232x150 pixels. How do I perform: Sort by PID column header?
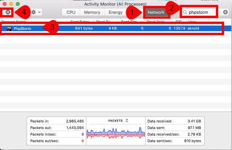click(x=179, y=21)
